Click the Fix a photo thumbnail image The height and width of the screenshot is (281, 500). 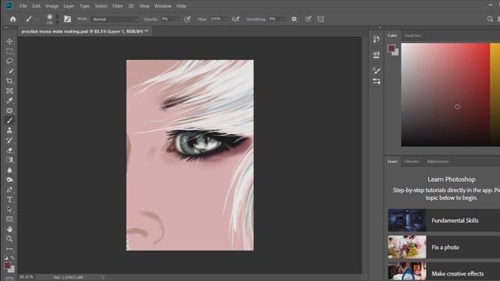coord(407,247)
